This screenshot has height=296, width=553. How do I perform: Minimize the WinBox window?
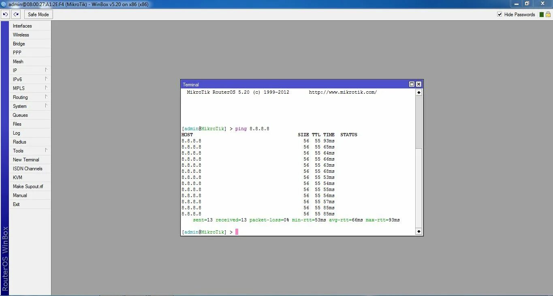click(x=517, y=4)
